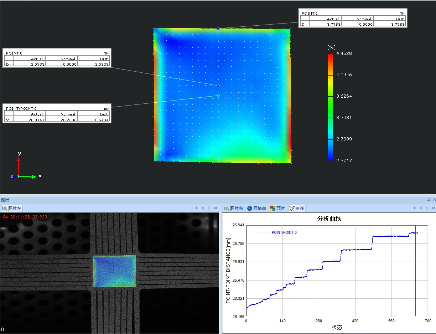Open the 图片右 tab
This screenshot has height=334, width=436.
(233, 208)
